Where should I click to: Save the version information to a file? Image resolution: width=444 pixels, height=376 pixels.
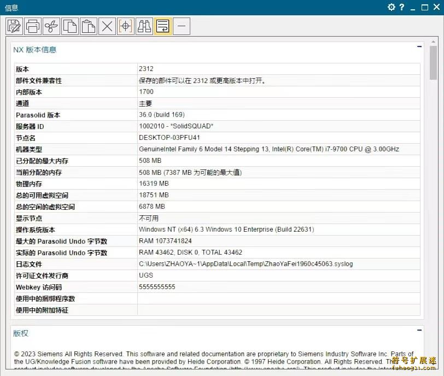14,26
